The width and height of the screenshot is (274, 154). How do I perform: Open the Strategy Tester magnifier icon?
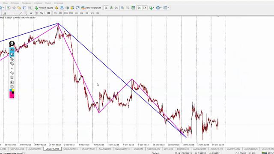(30, 8)
